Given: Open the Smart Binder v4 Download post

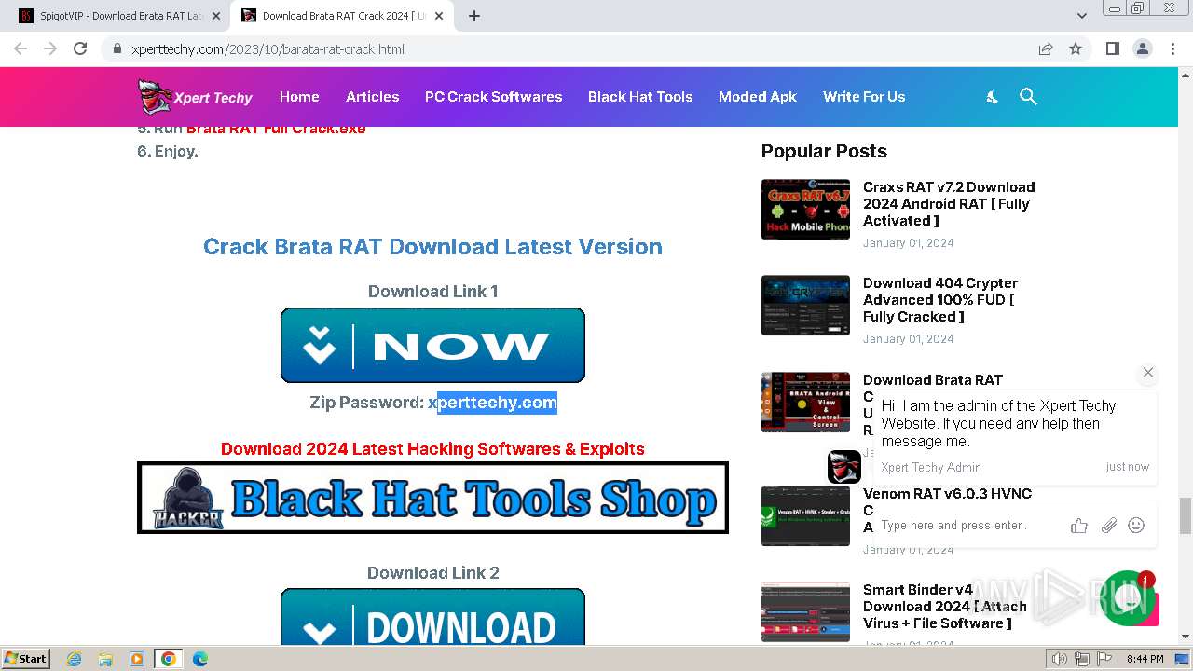Looking at the screenshot, I should coord(945,607).
